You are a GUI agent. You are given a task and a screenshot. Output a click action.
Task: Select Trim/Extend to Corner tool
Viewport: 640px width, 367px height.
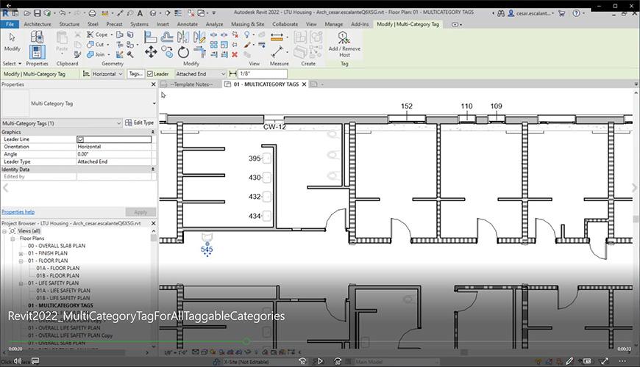199,52
